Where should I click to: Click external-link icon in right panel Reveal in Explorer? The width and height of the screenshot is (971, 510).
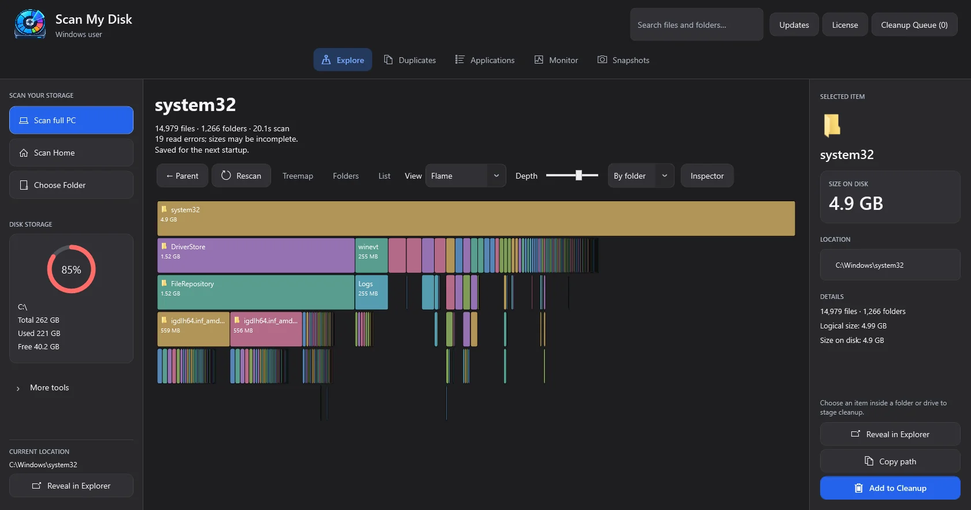point(856,434)
